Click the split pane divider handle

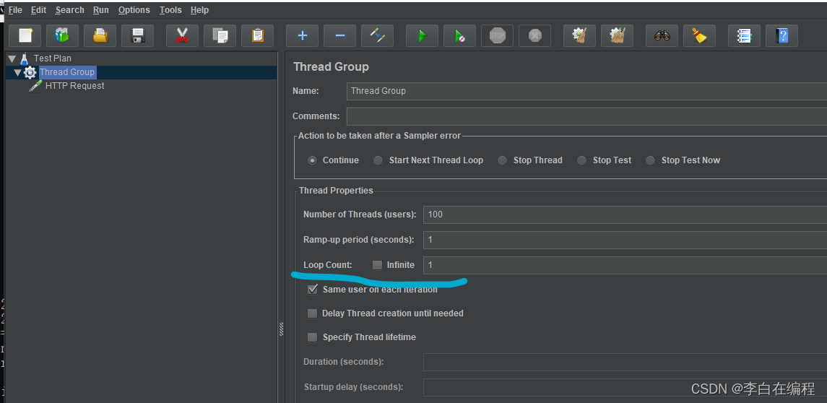281,329
